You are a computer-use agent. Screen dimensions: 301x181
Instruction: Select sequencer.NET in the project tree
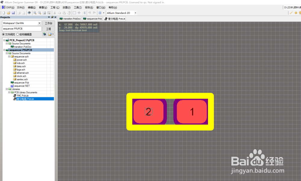pos(22,86)
